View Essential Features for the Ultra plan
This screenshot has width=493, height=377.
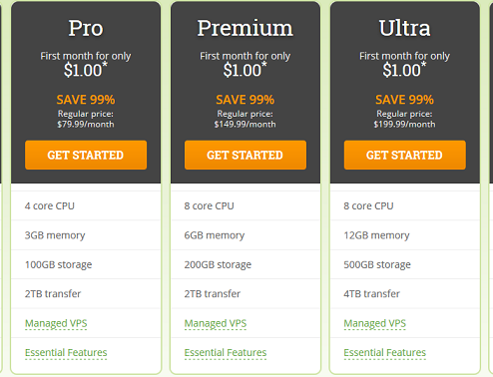click(385, 352)
